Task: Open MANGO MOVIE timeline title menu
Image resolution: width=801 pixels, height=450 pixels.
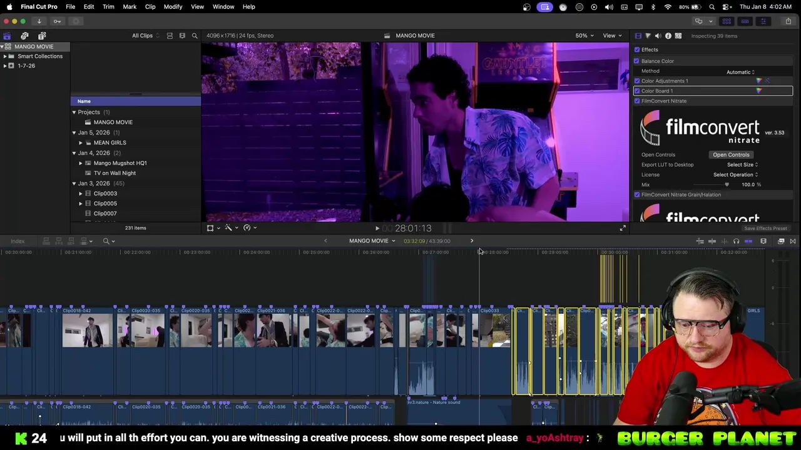Action: coord(372,241)
